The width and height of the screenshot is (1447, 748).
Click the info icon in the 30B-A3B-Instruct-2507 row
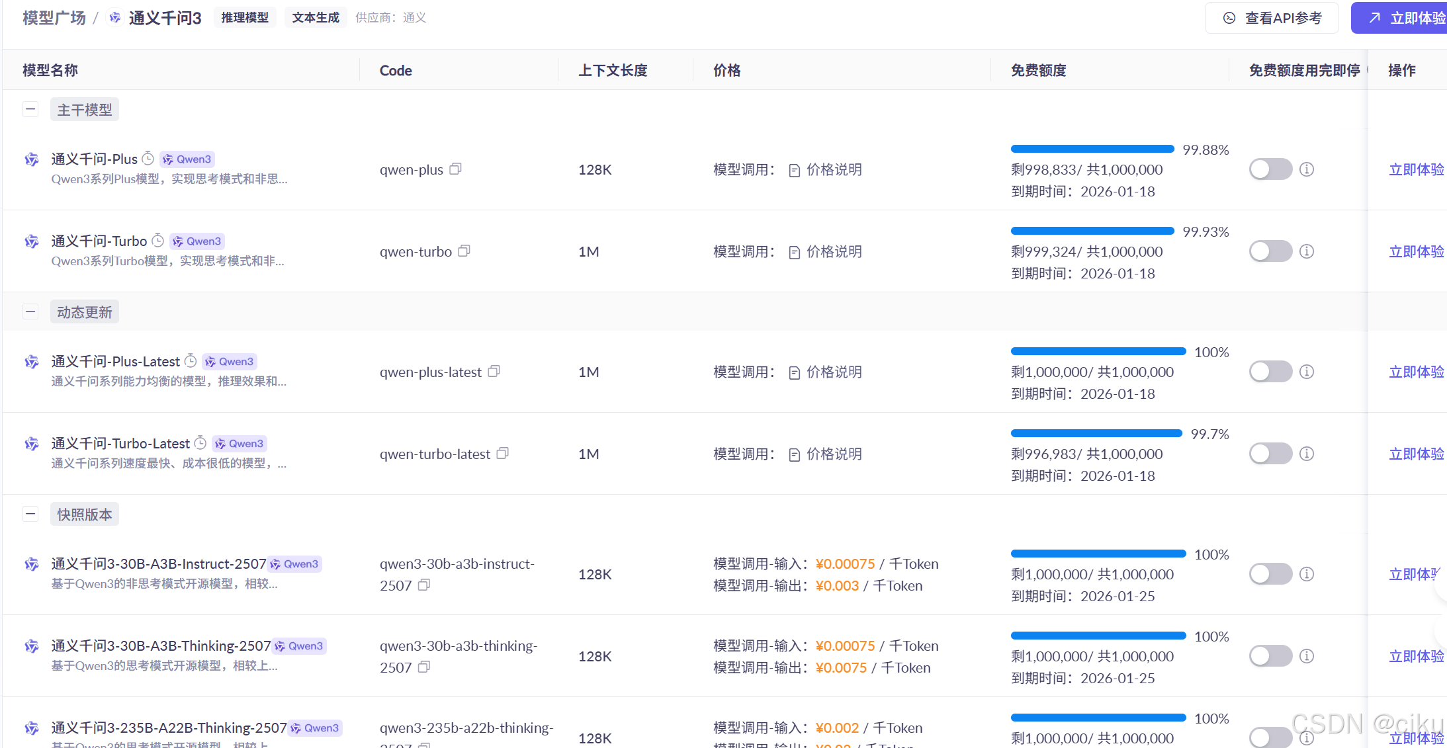tap(1307, 574)
